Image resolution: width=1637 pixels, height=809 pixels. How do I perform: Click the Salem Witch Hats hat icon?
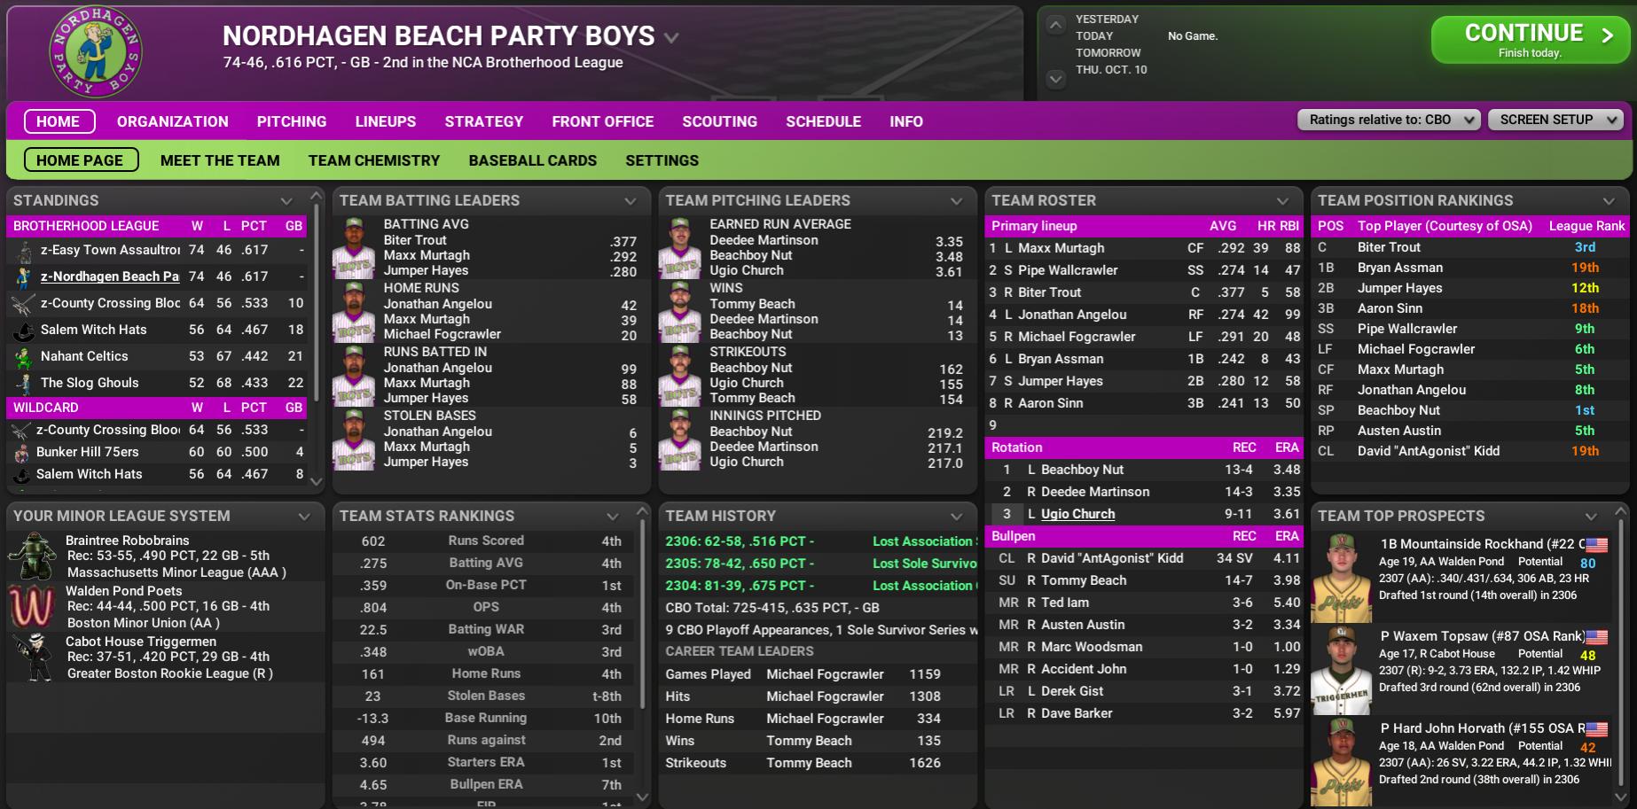click(23, 331)
